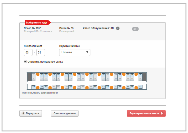Screen dimensions: 188x133
Task: Select seat 37 on the carriage map
Action: coord(140,87)
